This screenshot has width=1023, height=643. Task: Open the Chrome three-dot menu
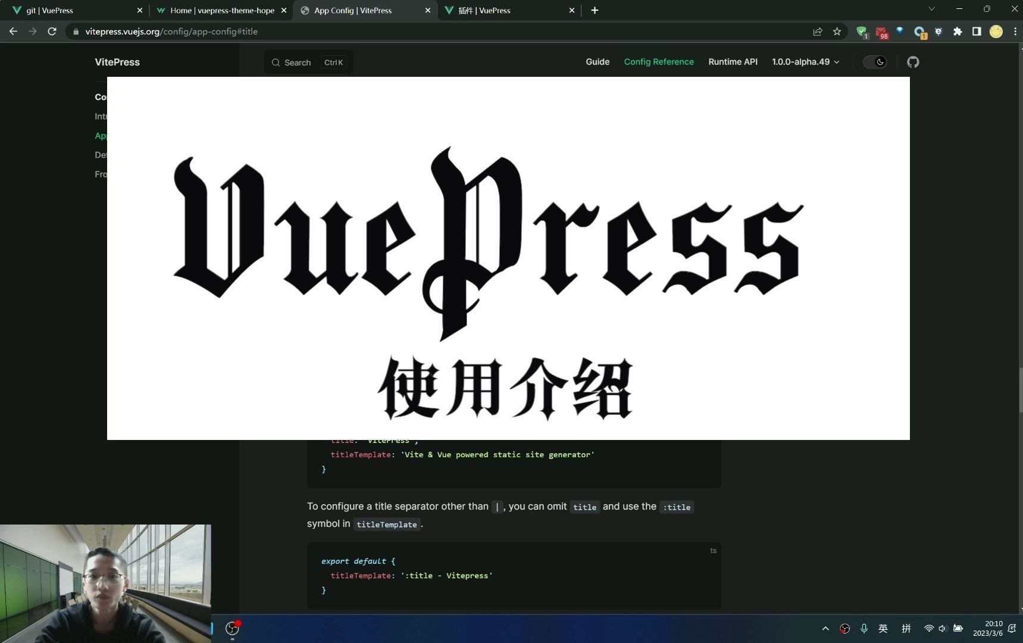click(x=1015, y=32)
